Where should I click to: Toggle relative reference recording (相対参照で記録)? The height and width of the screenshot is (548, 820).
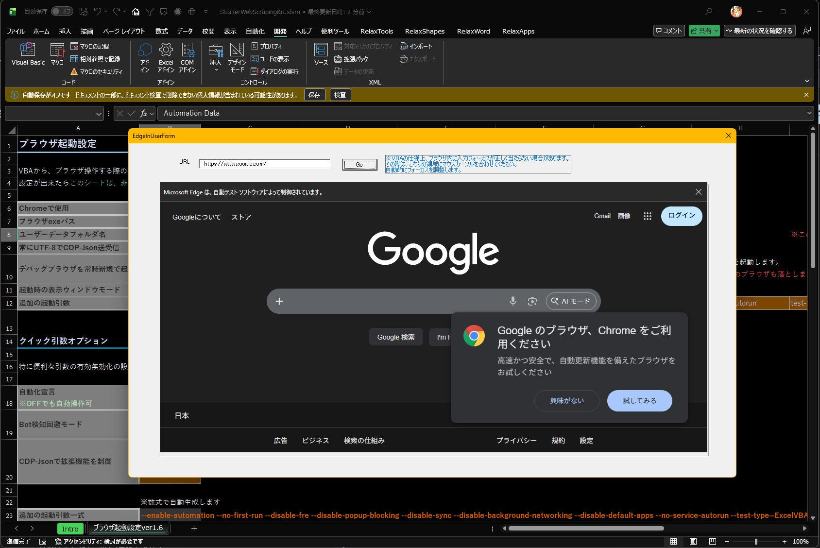pyautogui.click(x=95, y=59)
